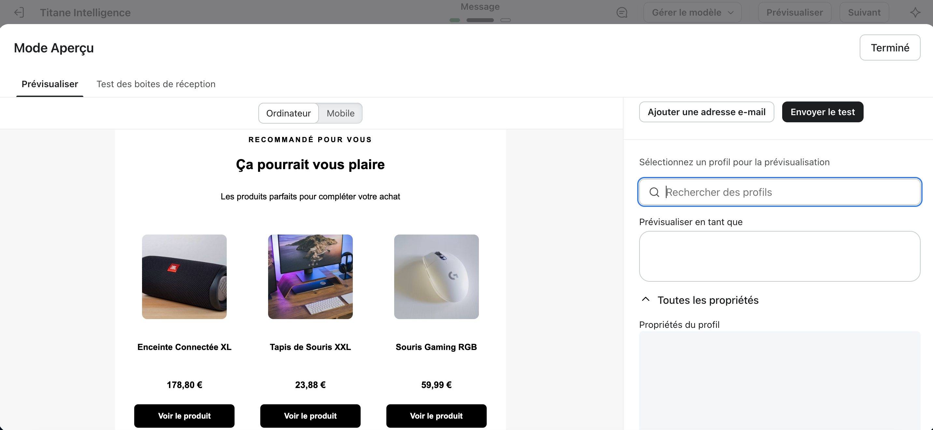The image size is (933, 430).
Task: Click the Prévisualiser en tant que box
Action: 780,256
